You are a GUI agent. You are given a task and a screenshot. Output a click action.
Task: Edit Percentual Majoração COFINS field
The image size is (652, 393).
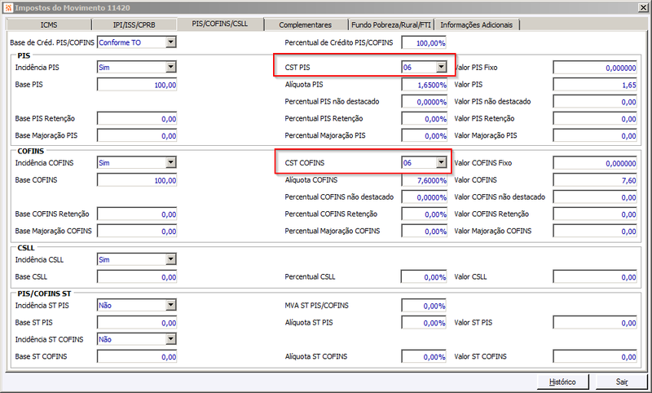tap(424, 232)
